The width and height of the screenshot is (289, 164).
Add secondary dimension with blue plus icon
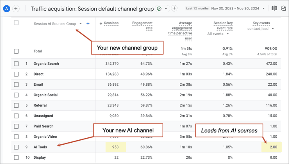(x=88, y=24)
